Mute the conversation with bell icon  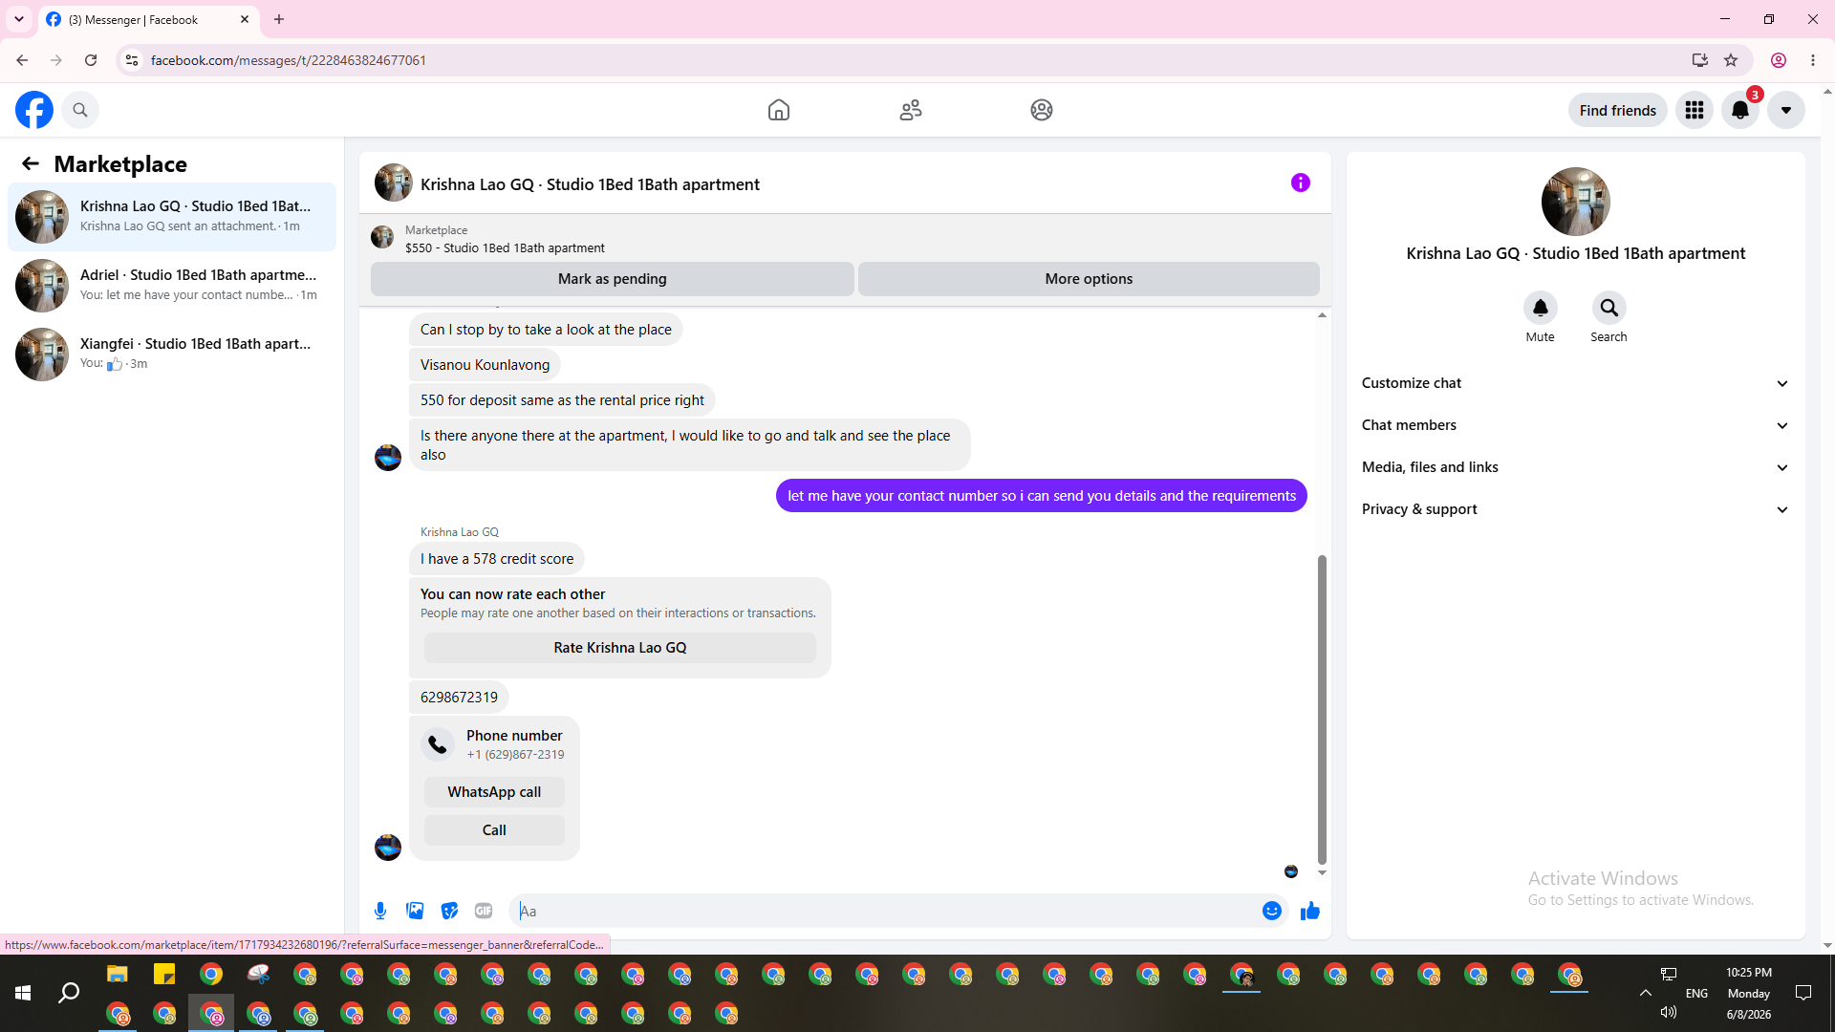click(x=1541, y=308)
